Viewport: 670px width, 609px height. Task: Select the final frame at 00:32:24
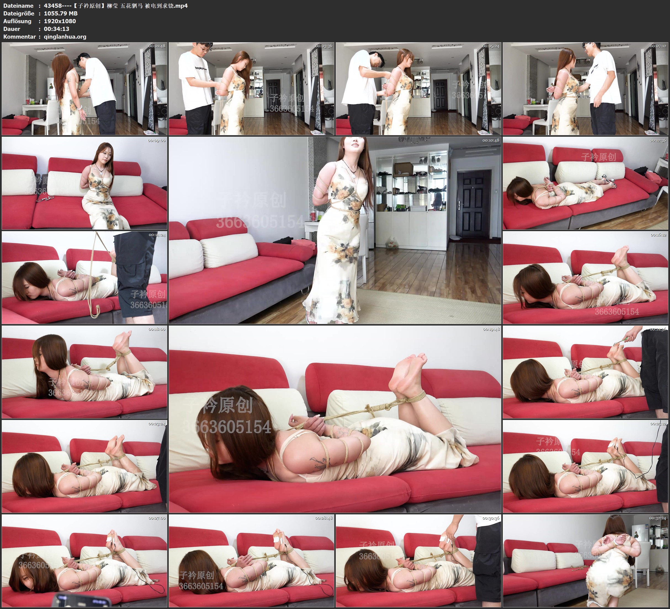(586, 561)
